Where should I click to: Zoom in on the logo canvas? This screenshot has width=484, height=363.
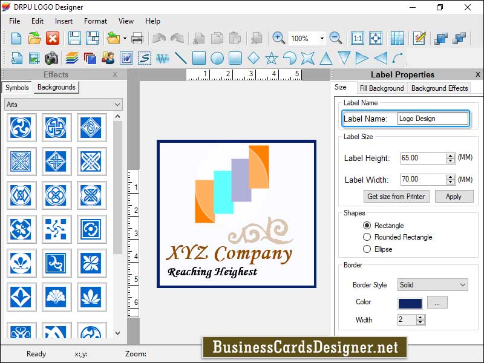tap(278, 38)
